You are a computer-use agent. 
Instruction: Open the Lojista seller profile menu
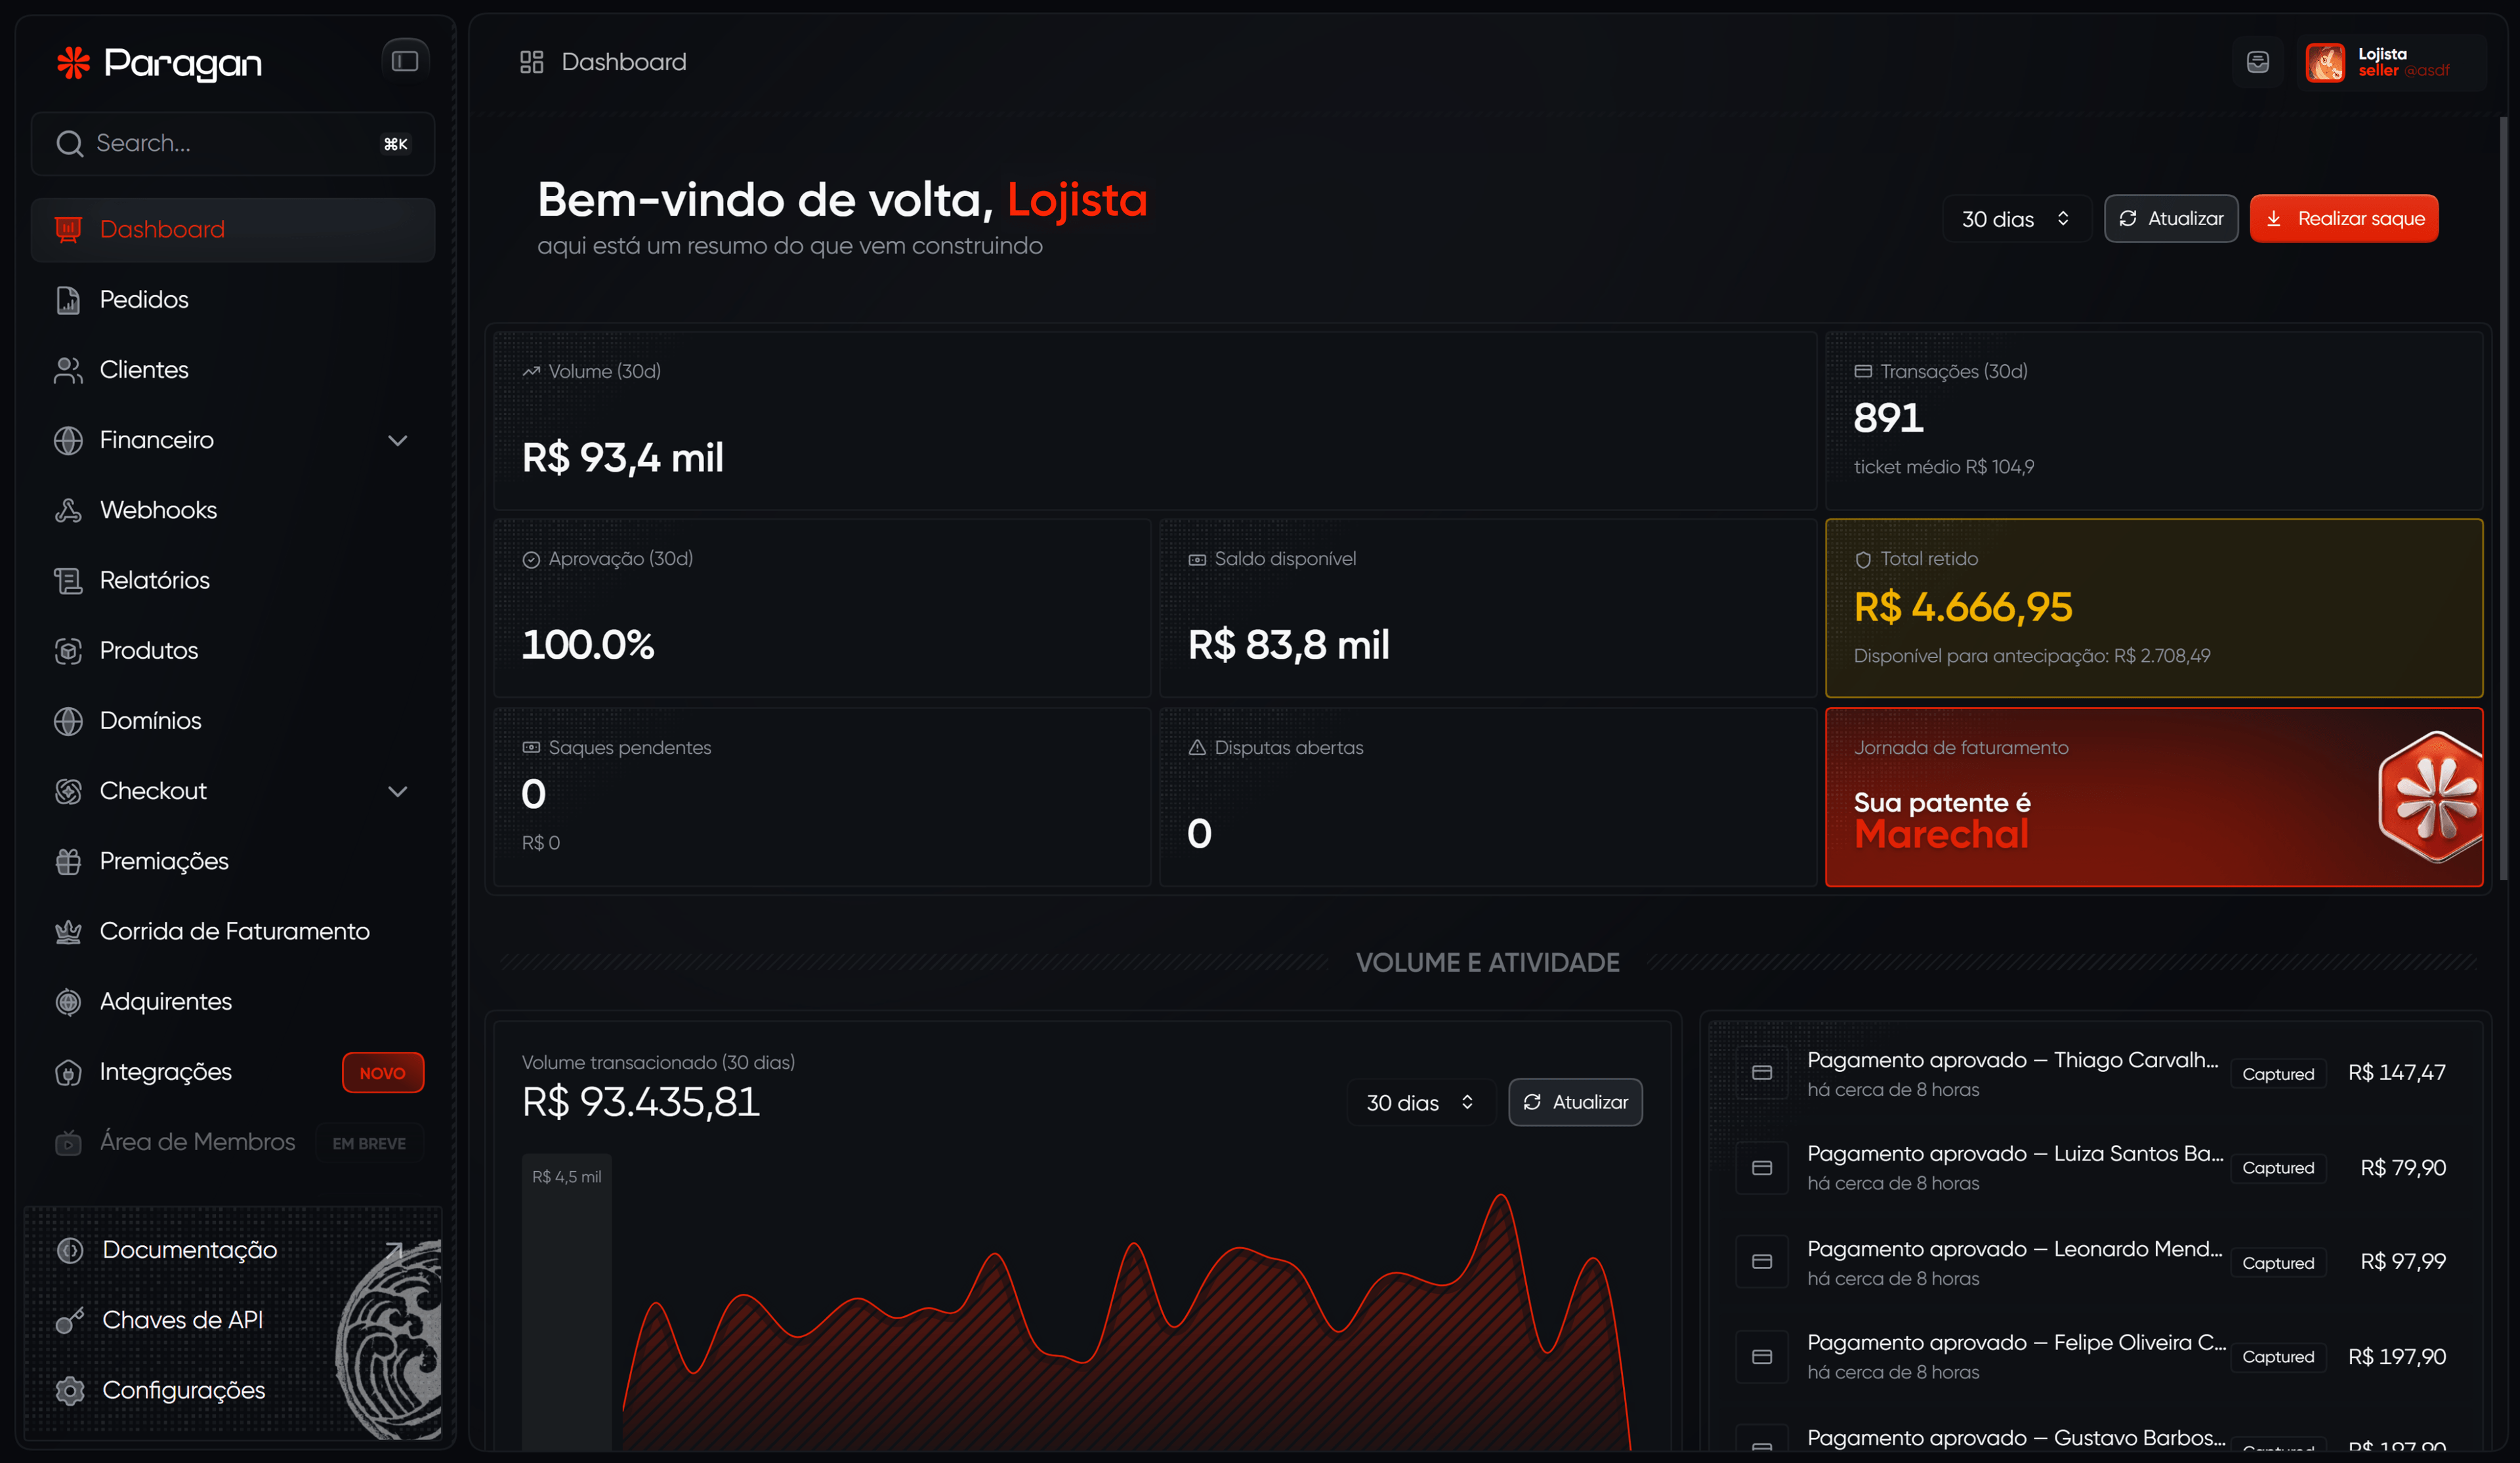(2392, 62)
